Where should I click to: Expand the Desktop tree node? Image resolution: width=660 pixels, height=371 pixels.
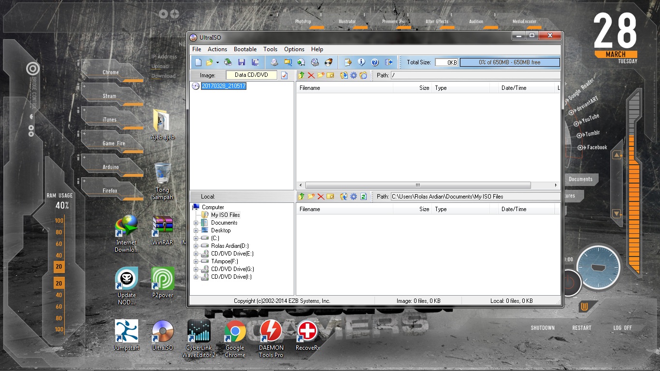[196, 230]
